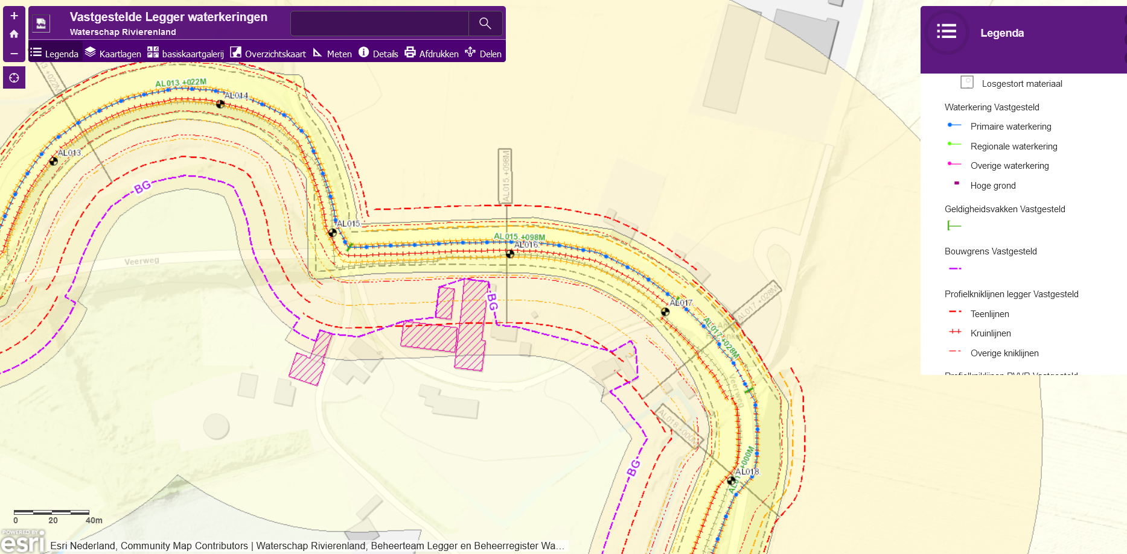Click the 'Geldigheidsvakken Vastgesteld' heading
Viewport: 1127px width, 554px height.
pyautogui.click(x=1004, y=209)
